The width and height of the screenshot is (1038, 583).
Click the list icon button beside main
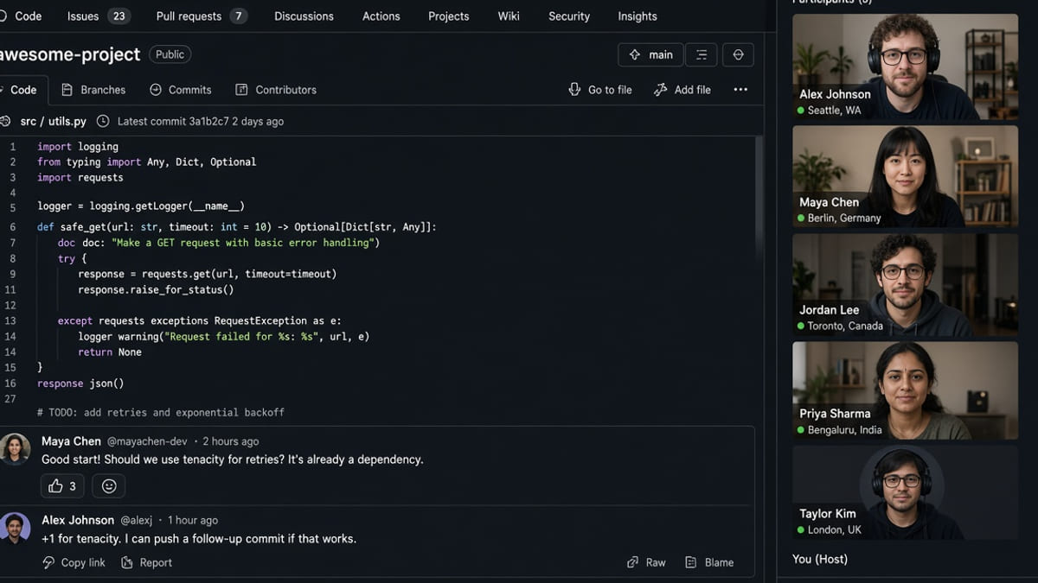pyautogui.click(x=702, y=54)
